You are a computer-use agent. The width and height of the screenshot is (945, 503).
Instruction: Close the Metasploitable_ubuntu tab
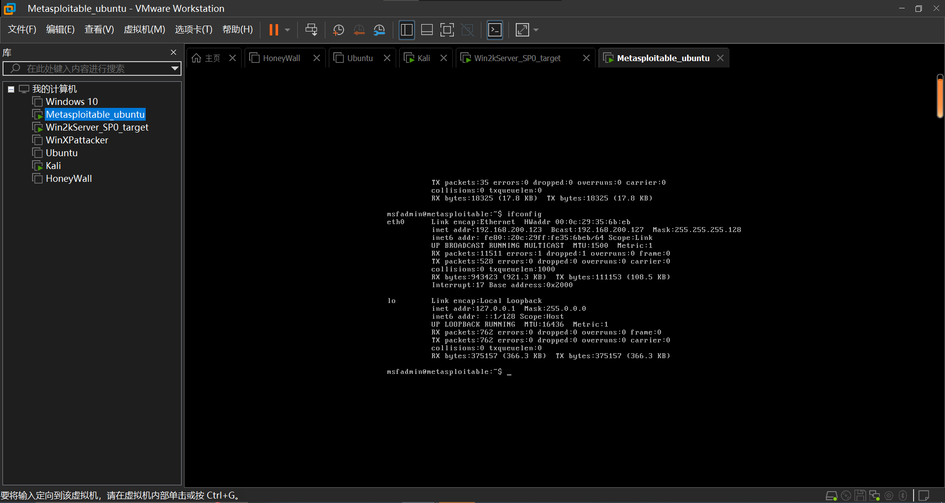click(721, 58)
